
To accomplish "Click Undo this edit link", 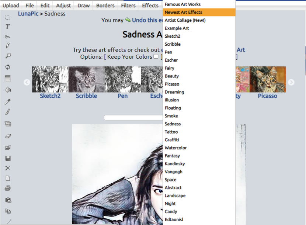I will point(147,20).
